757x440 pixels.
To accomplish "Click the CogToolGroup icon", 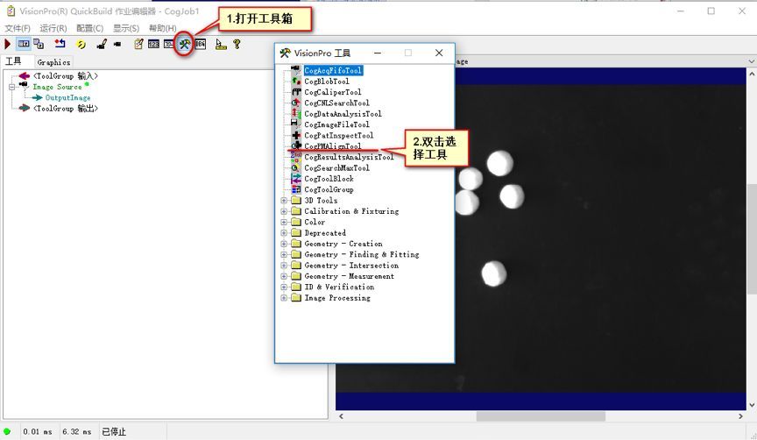I will tap(296, 189).
